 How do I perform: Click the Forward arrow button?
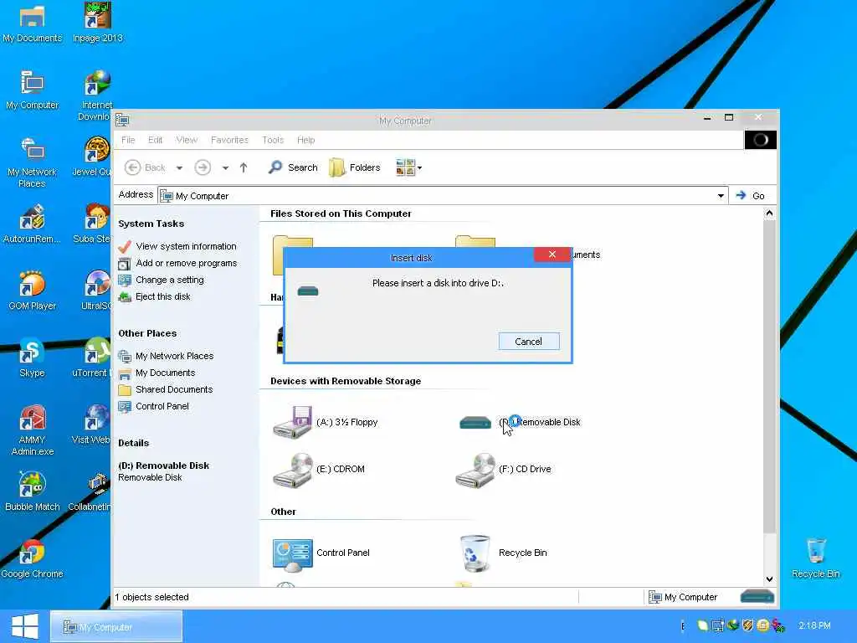pyautogui.click(x=203, y=167)
